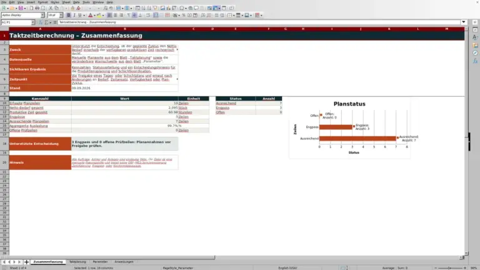The width and height of the screenshot is (480, 270).
Task: Open the Font Size dropdown
Action: point(61,15)
